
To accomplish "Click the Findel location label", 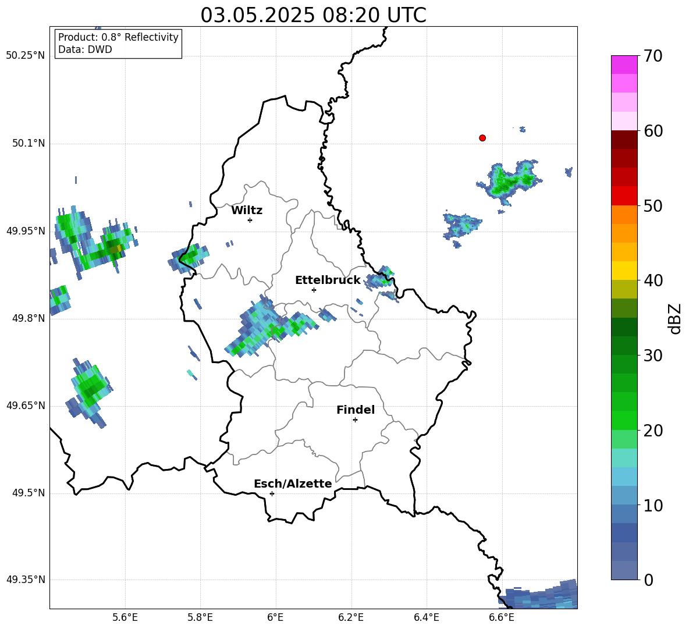I will pyautogui.click(x=356, y=410).
